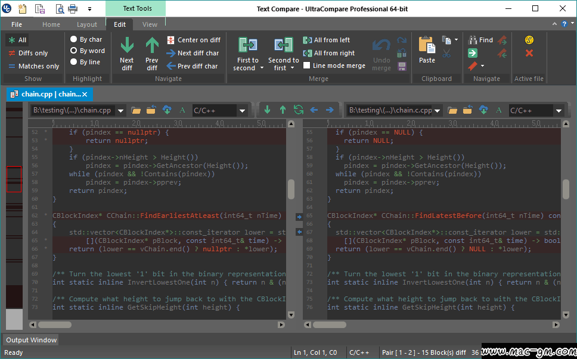Click the purple save icon in Merge group
Viewport: 577px width, 359px height.
(402, 67)
